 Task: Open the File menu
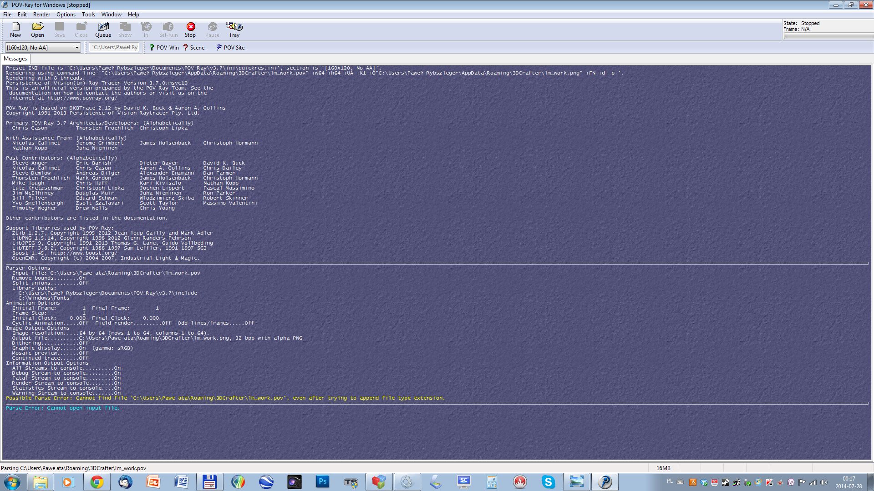[7, 15]
